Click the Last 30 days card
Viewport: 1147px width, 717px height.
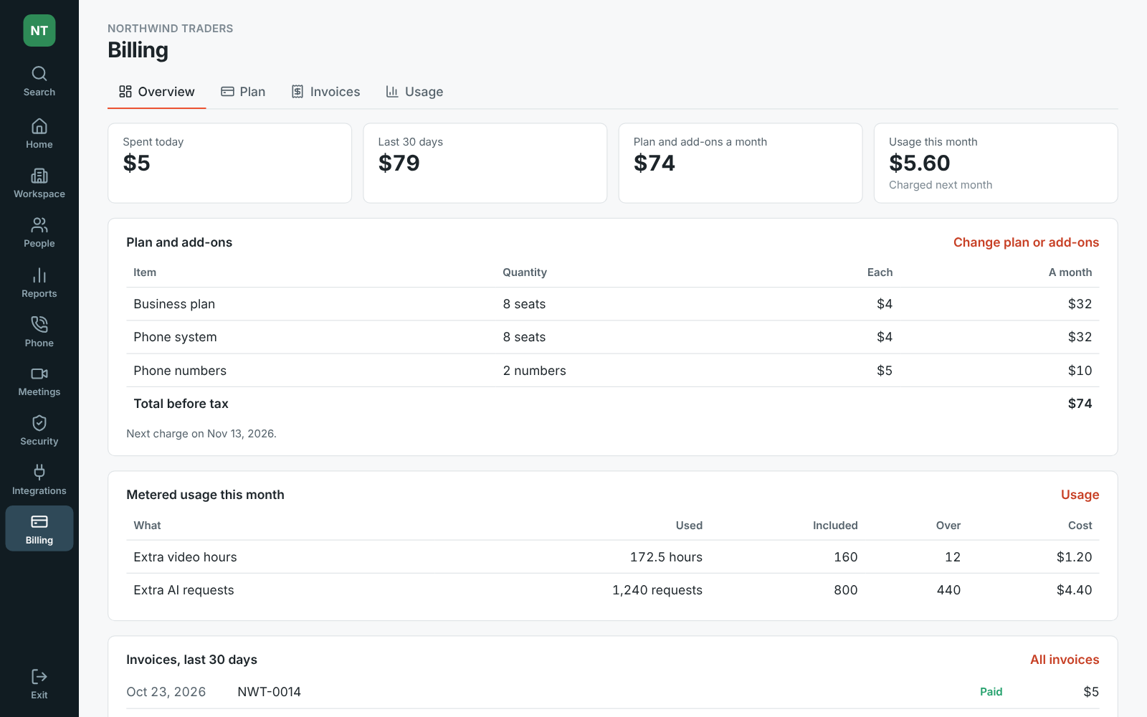click(485, 163)
